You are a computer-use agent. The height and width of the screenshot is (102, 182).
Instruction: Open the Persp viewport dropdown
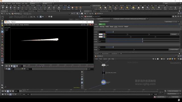tap(71, 20)
